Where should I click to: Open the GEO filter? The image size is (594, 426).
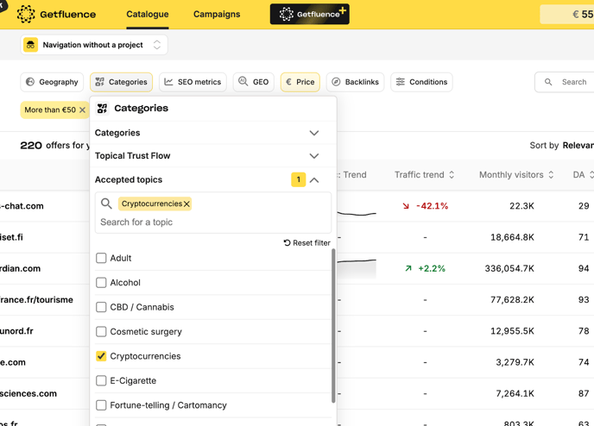tap(253, 82)
